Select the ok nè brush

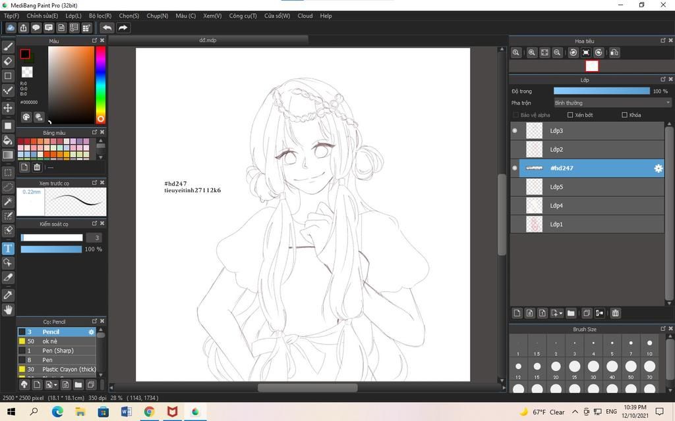57,341
